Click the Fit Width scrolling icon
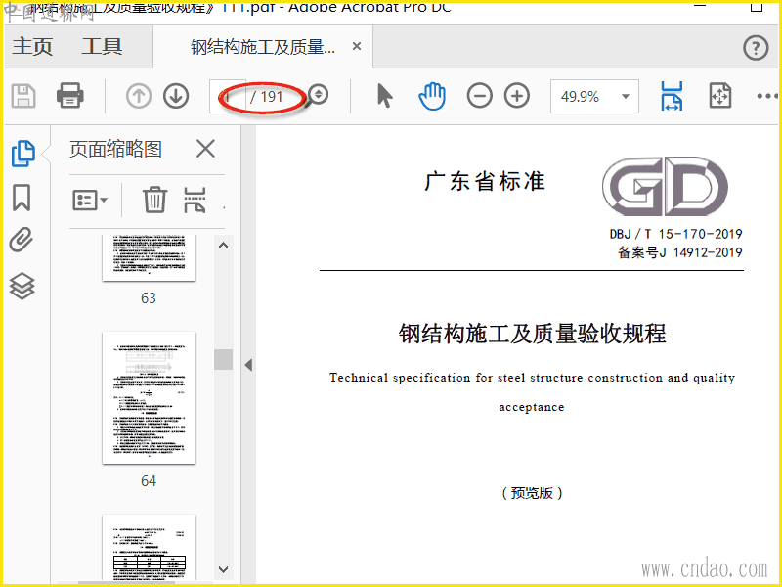This screenshot has height=587, width=782. point(672,96)
